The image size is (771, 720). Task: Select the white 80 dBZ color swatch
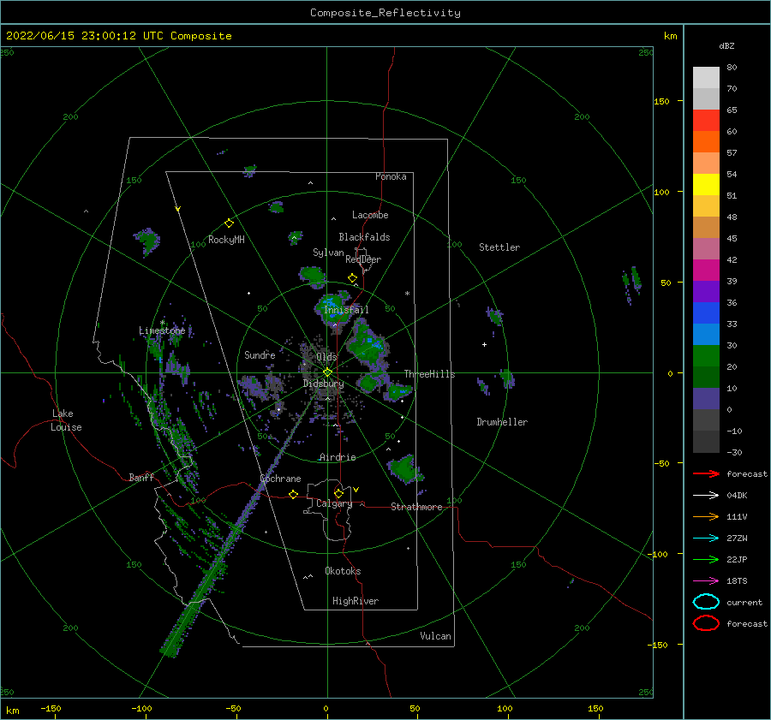click(706, 77)
